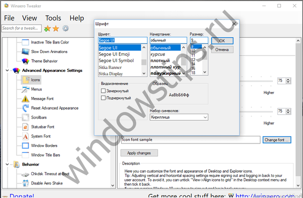The width and height of the screenshot is (303, 198).
Task: Click the upper spacing slider track
Action: click(x=256, y=81)
